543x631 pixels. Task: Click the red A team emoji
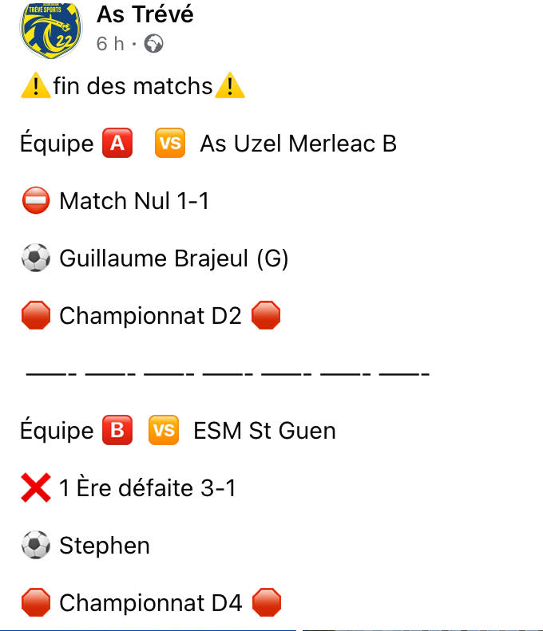[117, 144]
